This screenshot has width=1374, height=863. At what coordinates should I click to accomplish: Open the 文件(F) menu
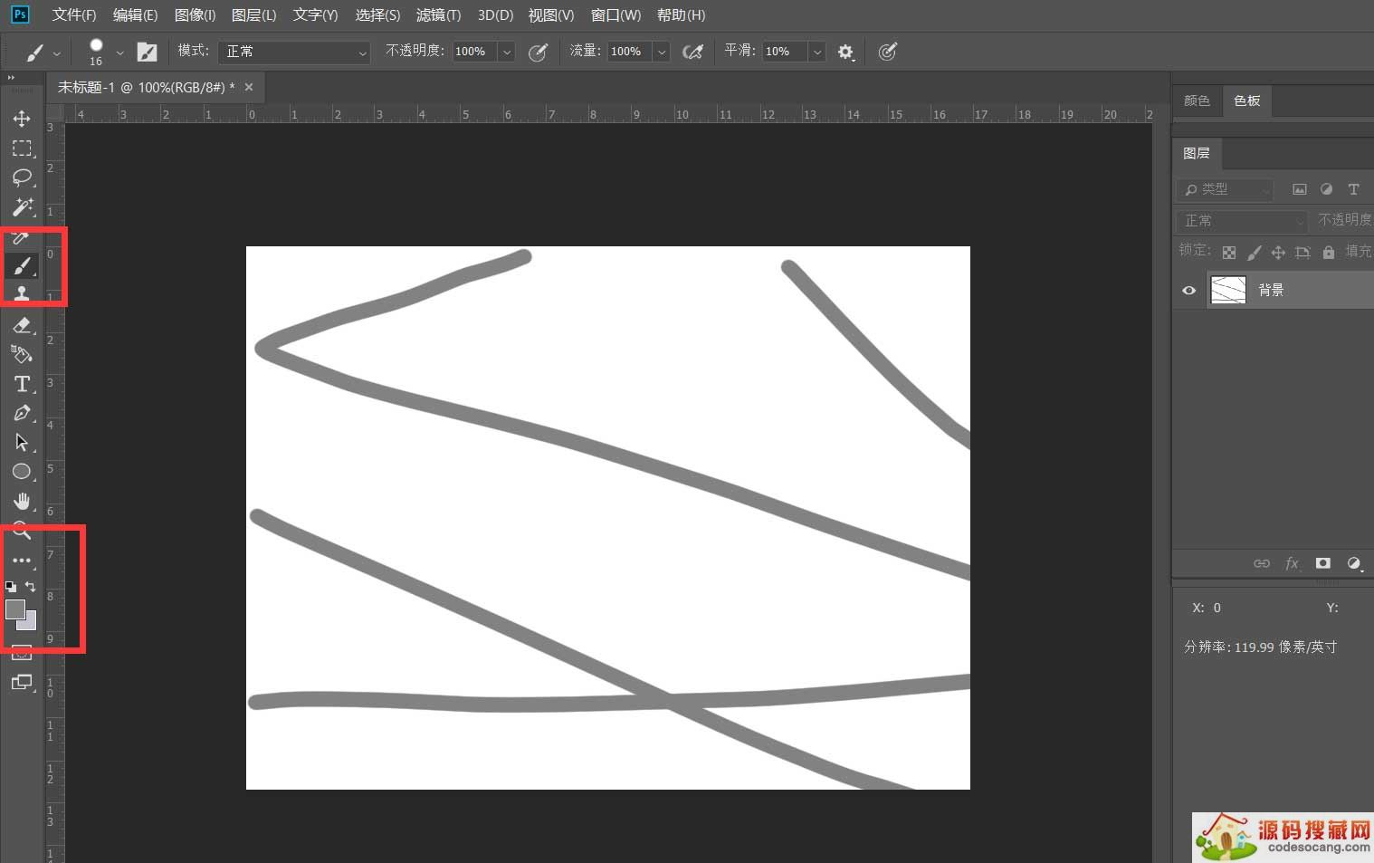click(x=74, y=15)
